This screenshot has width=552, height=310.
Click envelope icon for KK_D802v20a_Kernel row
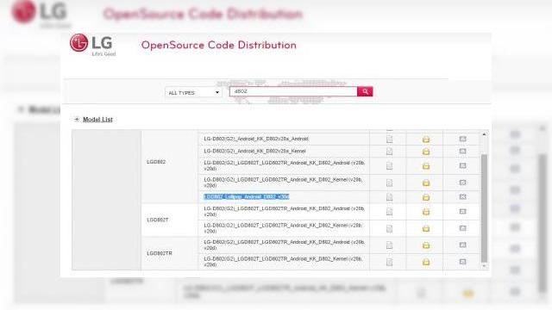click(x=462, y=152)
